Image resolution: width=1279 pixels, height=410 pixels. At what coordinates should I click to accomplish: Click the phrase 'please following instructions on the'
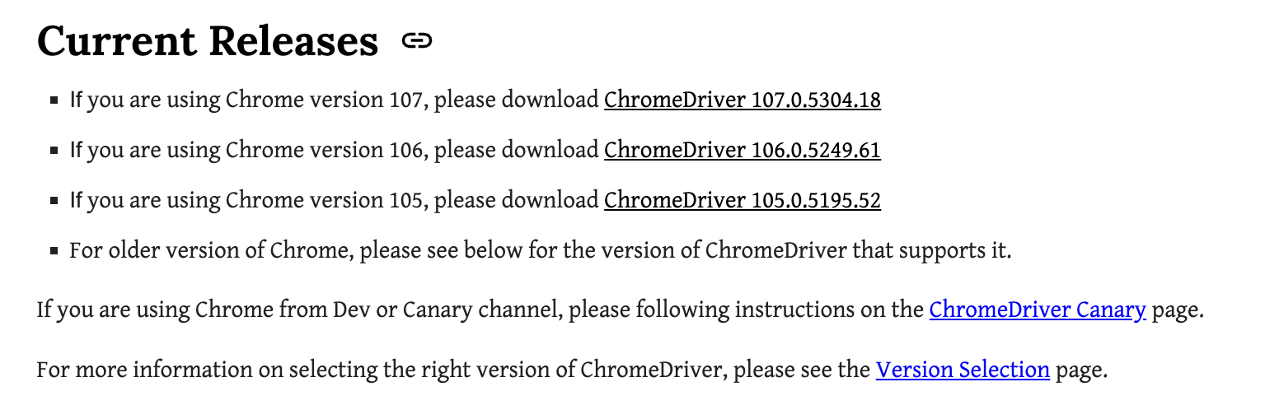(747, 310)
